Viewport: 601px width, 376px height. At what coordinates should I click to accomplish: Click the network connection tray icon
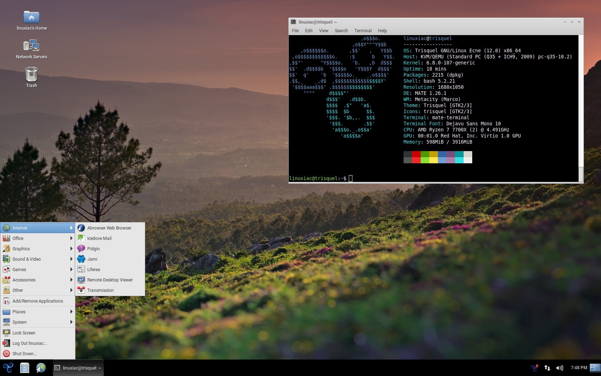(547, 368)
